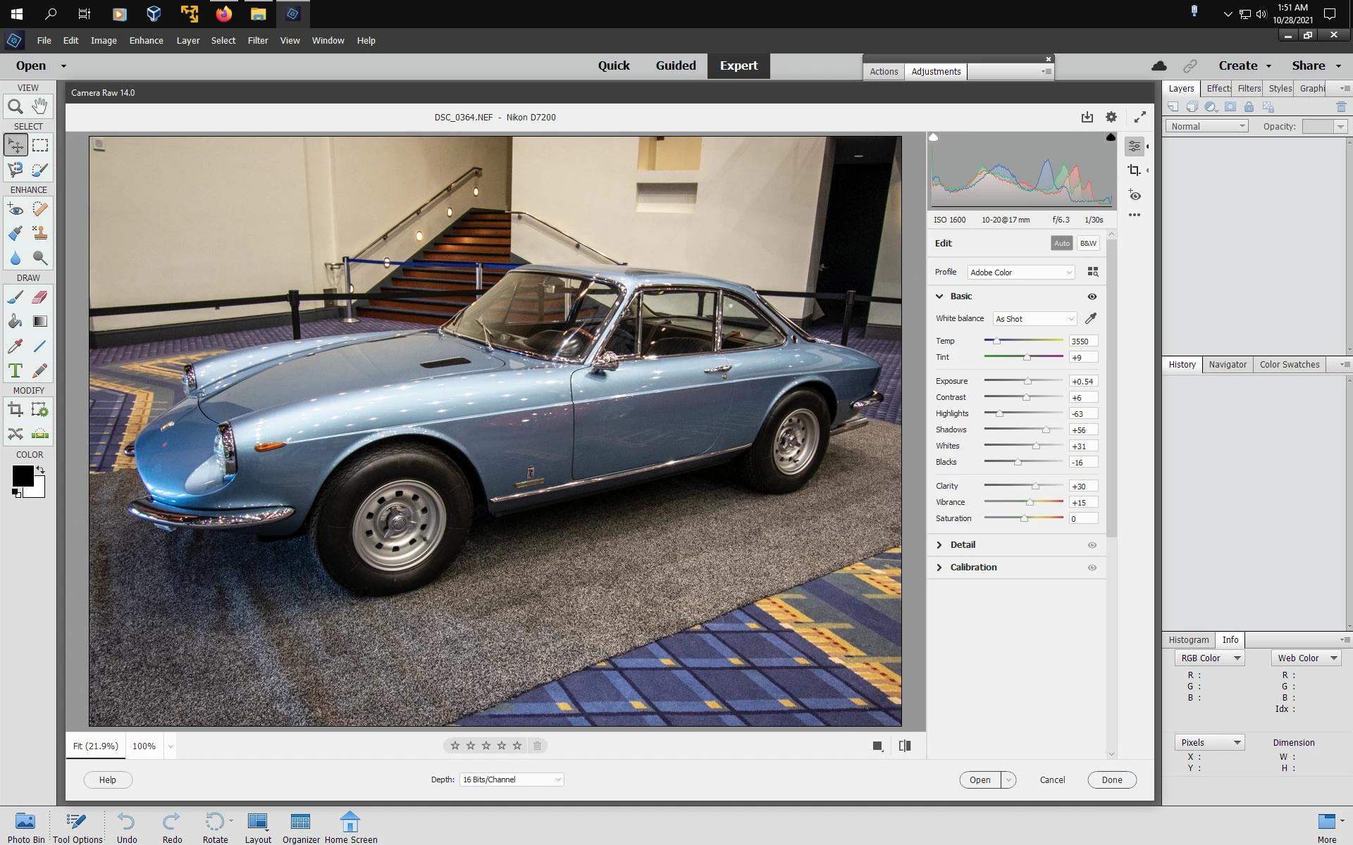Click the Exposure slider handle
Viewport: 1353px width, 845px height.
pyautogui.click(x=1027, y=381)
